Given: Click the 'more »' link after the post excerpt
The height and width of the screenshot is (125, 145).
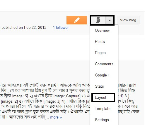Looking at the screenshot, I should coord(56,117).
